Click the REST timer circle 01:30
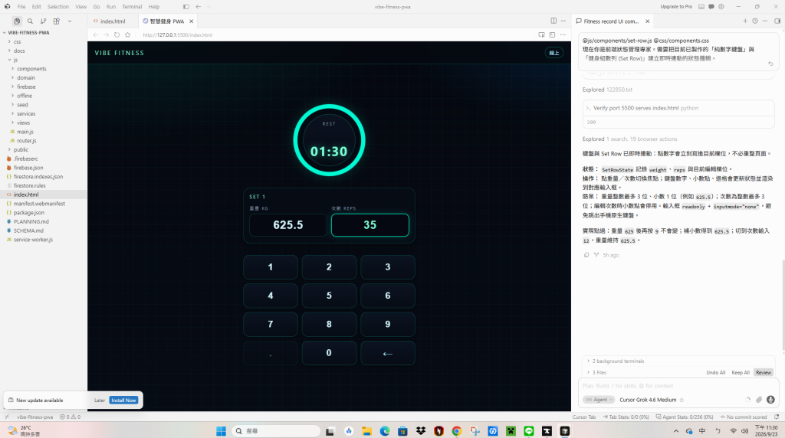The width and height of the screenshot is (785, 438). (329, 140)
